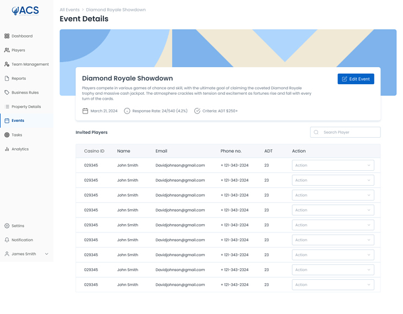Open Team Management icon in sidebar
This screenshot has height=314, width=403.
click(7, 64)
